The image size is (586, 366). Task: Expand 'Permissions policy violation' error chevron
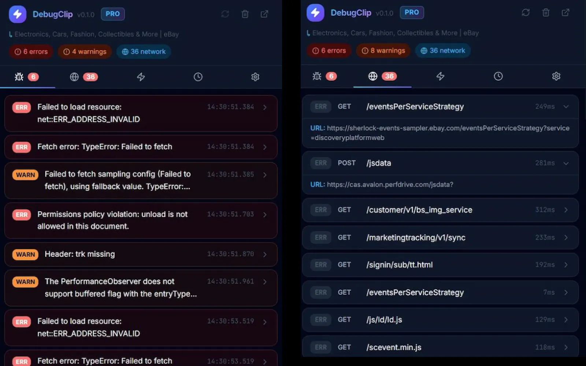pos(265,214)
